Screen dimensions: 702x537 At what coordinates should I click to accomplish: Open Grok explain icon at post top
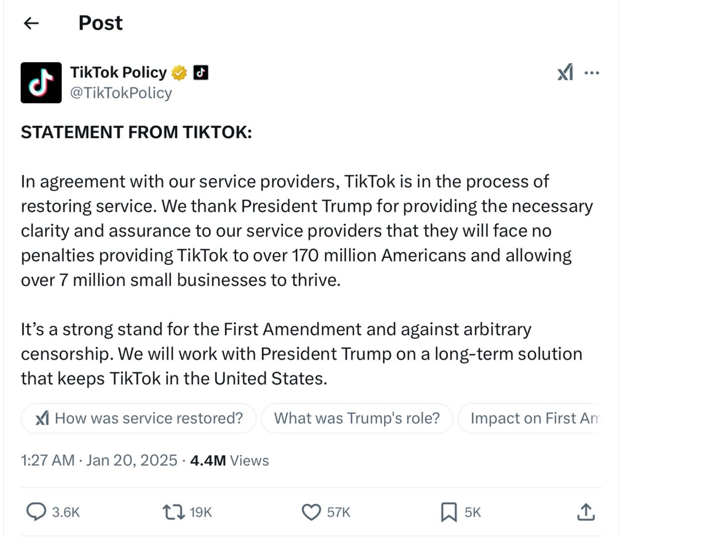(565, 73)
